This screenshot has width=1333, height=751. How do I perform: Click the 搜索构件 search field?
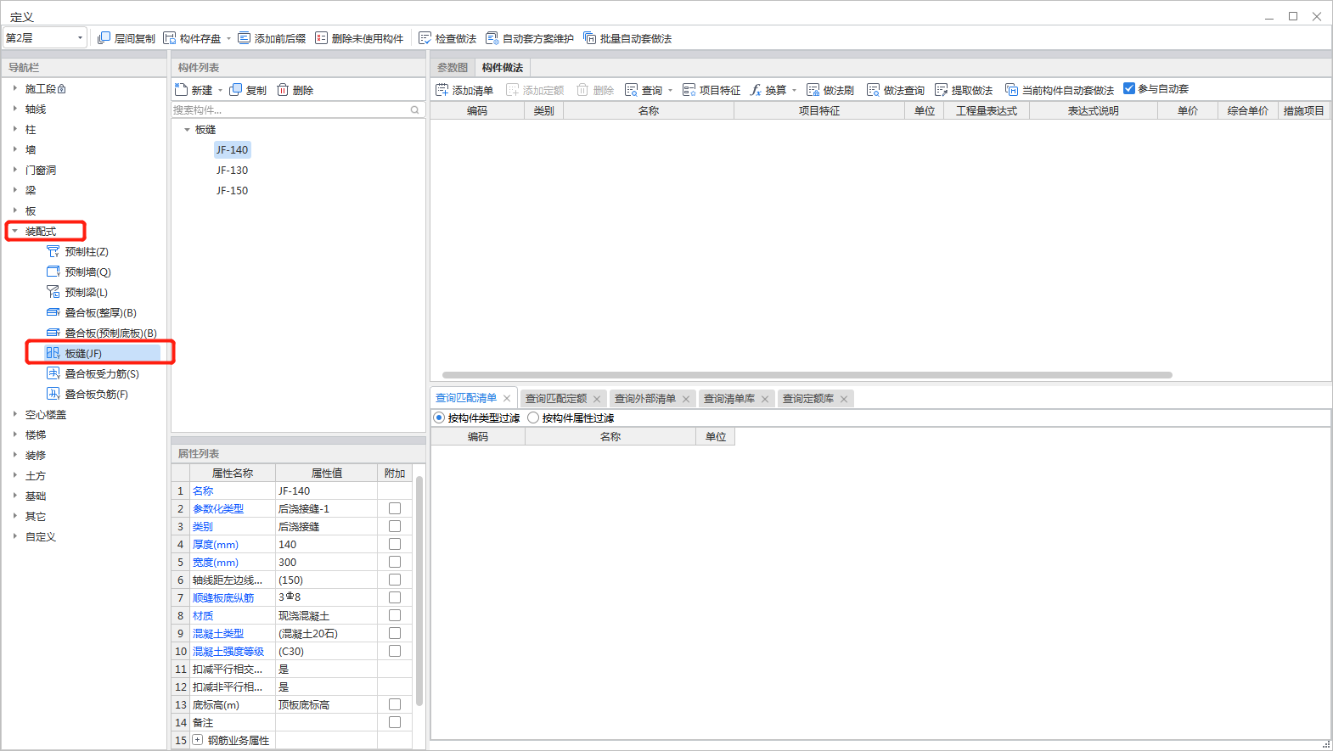[x=289, y=110]
